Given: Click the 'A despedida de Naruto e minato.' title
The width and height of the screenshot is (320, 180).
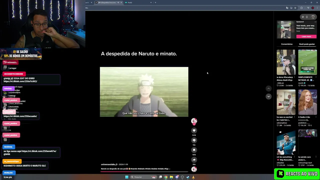Looking at the screenshot, I should point(139,54).
